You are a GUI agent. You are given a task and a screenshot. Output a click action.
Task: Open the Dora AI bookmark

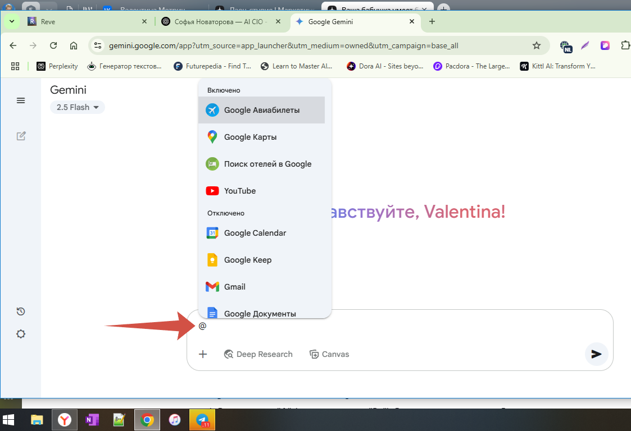[x=385, y=66]
